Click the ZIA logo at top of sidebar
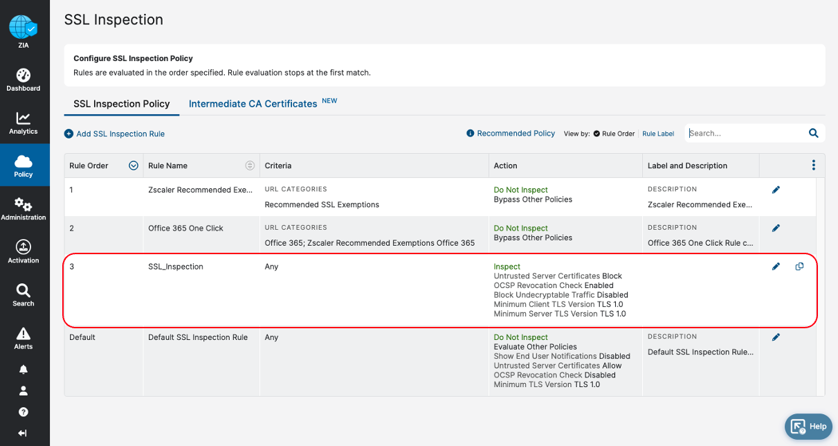The width and height of the screenshot is (838, 446). coord(24,28)
